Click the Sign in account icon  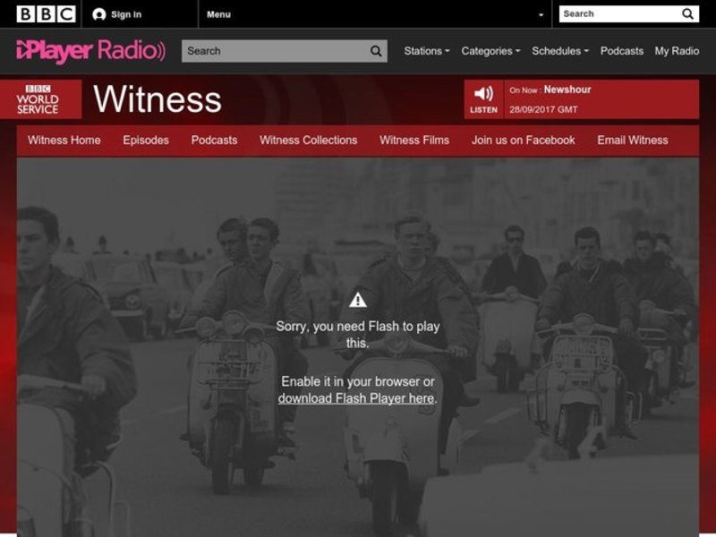[99, 14]
